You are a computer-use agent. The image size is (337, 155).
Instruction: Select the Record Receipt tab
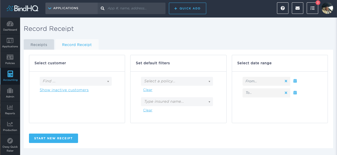pyautogui.click(x=77, y=44)
